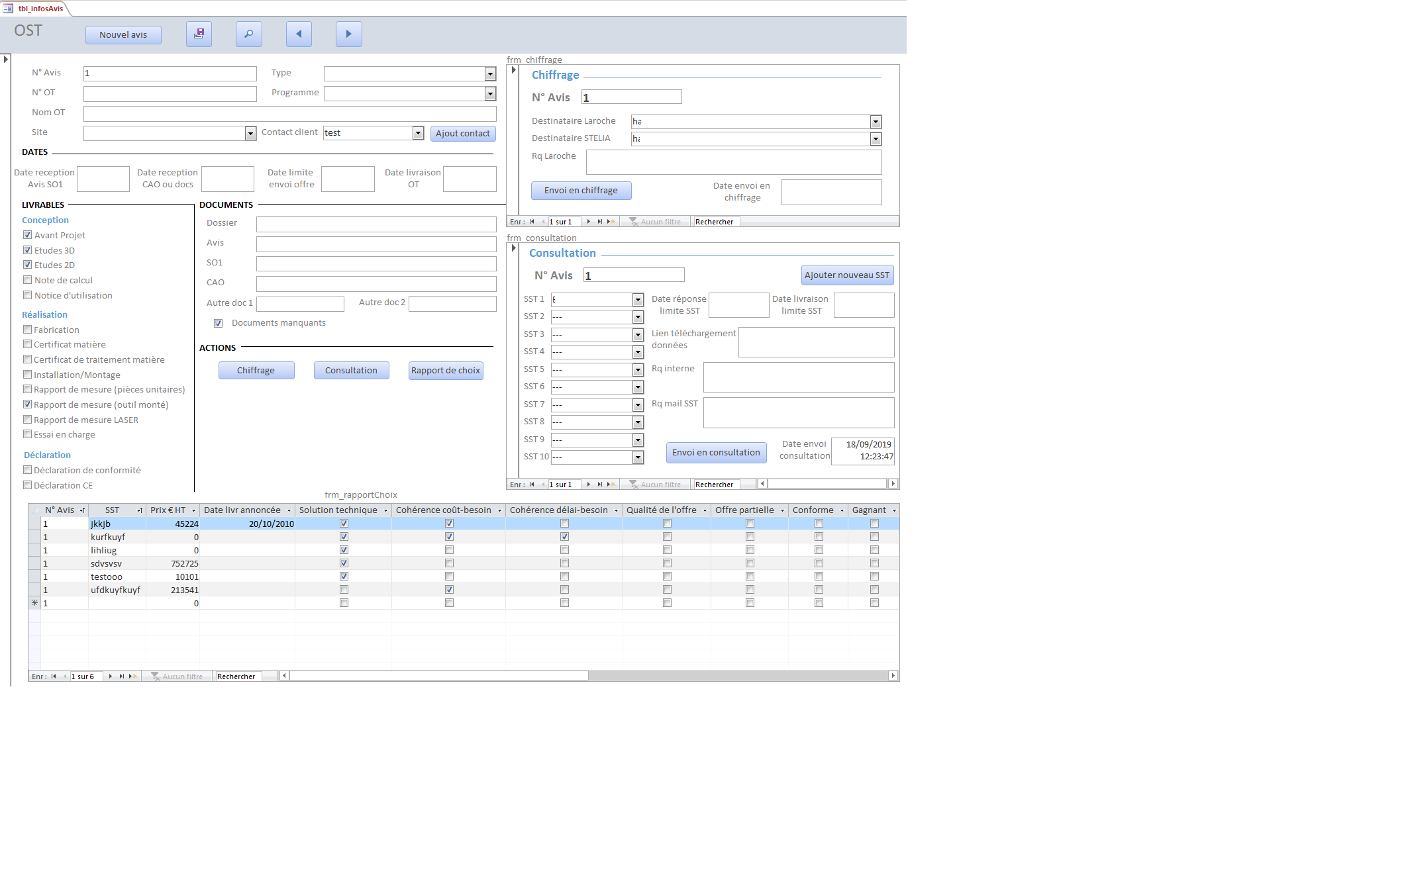Click the save/floppy disk icon

pyautogui.click(x=199, y=34)
